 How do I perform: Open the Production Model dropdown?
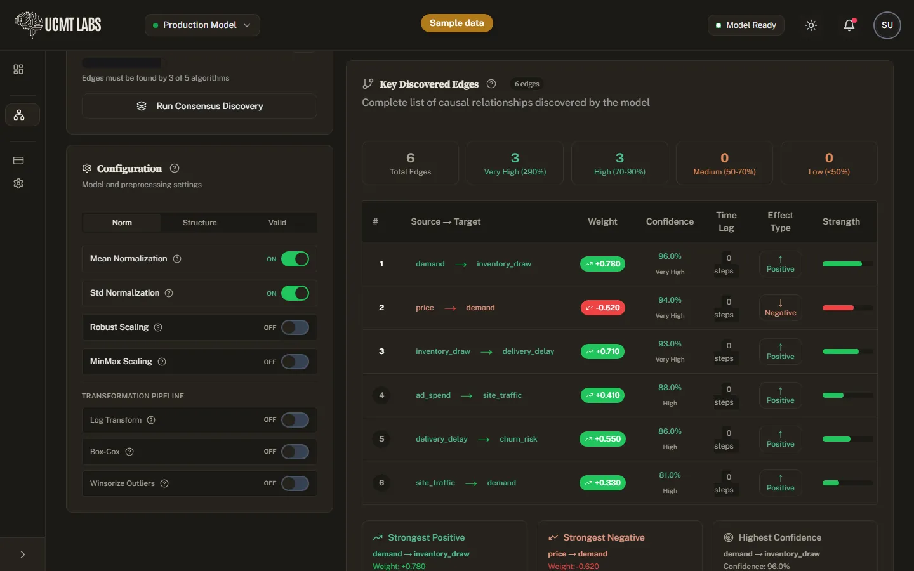click(202, 25)
